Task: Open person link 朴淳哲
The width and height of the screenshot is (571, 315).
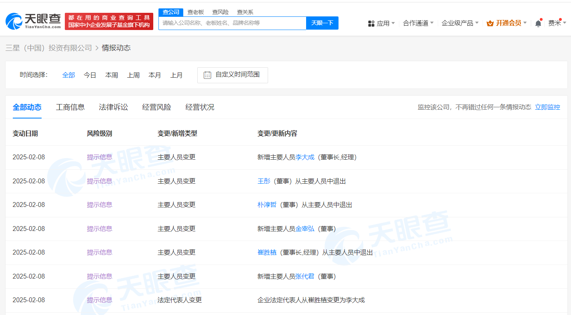Action: point(267,205)
